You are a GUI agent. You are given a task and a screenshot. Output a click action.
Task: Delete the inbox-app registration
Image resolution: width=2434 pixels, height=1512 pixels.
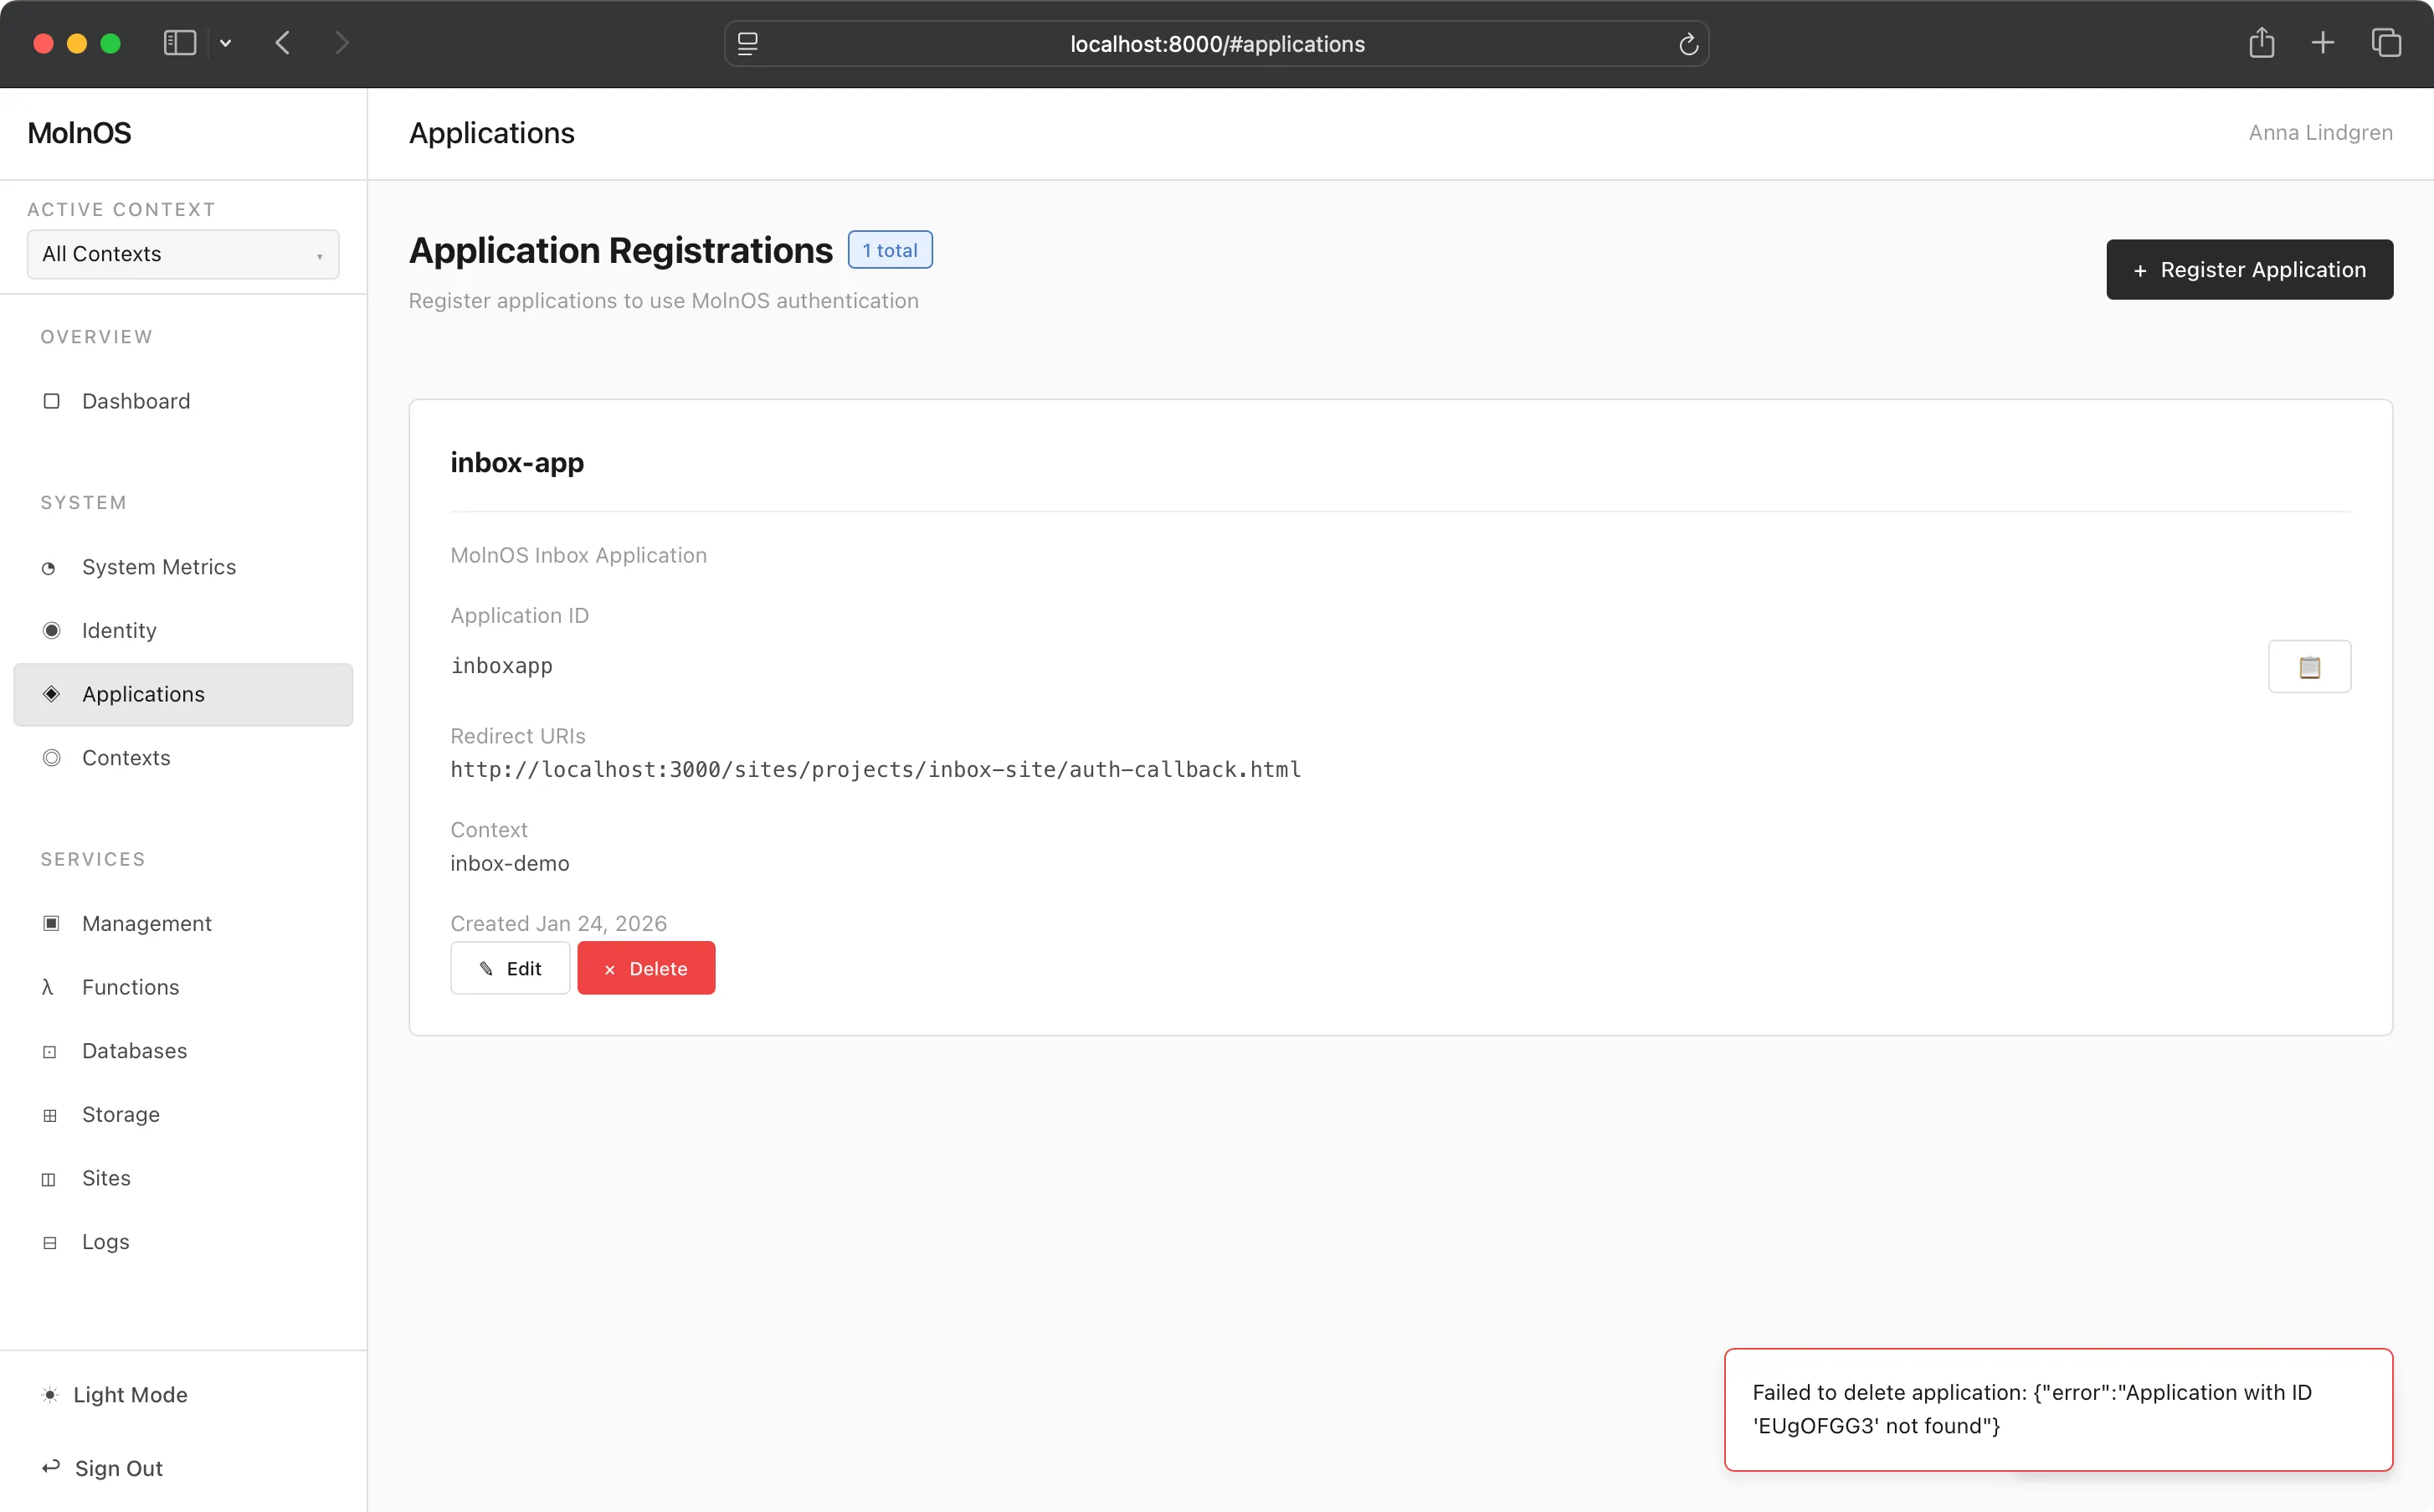click(x=645, y=968)
